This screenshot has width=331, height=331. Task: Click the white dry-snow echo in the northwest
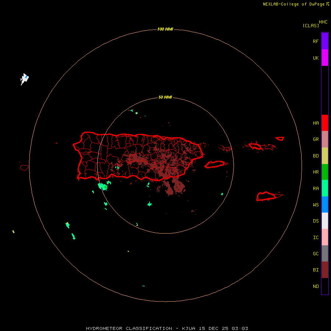click(25, 79)
